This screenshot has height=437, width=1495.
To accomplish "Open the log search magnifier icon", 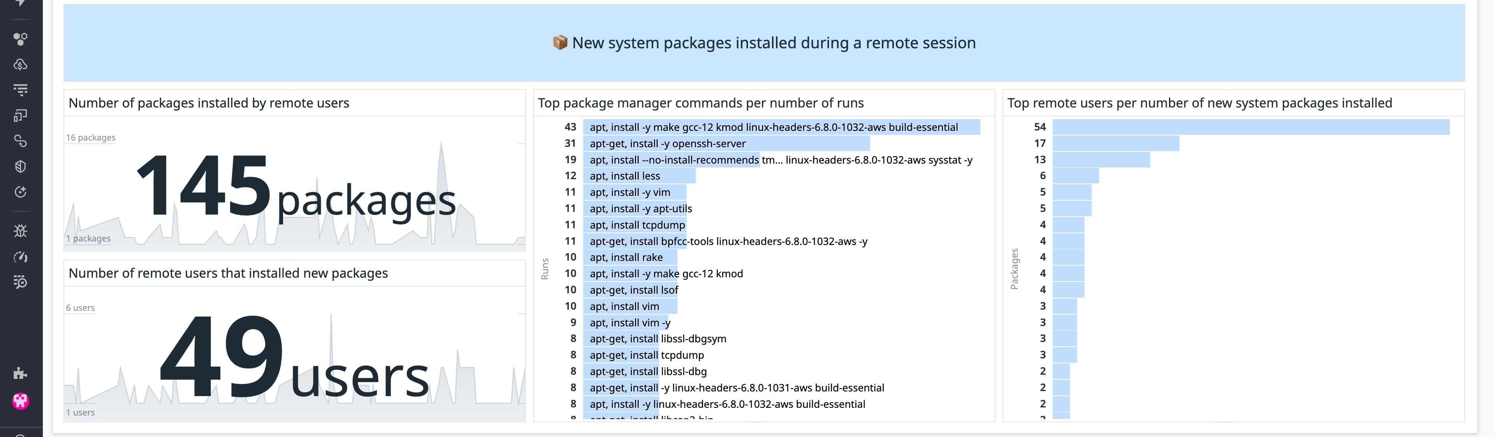I will tap(21, 283).
